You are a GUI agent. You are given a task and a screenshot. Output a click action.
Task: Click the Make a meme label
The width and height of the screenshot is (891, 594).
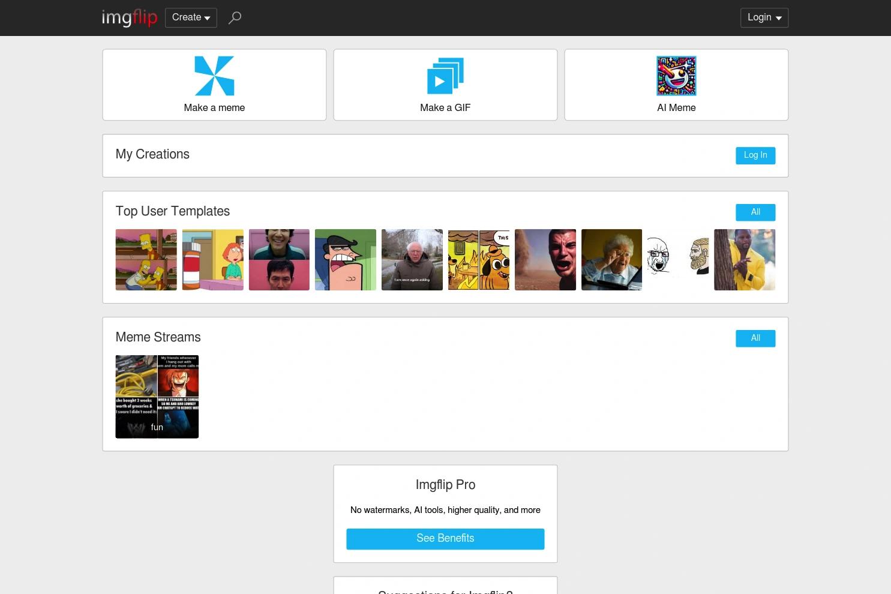[214, 108]
